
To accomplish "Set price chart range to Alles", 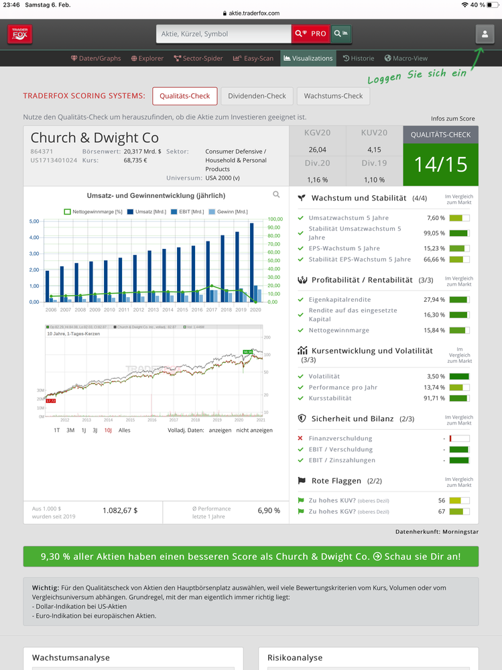I will [124, 431].
